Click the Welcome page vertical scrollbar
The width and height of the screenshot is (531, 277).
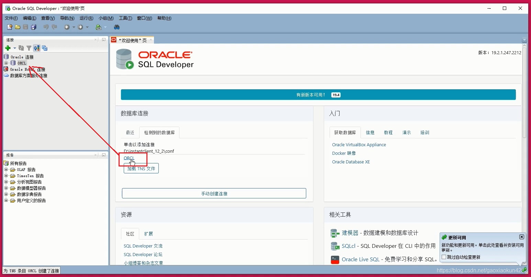point(524,93)
